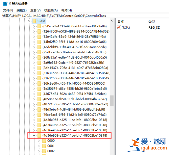Click the tree pane vertical scrollbar thumb
The image size is (170, 155).
click(x=112, y=101)
